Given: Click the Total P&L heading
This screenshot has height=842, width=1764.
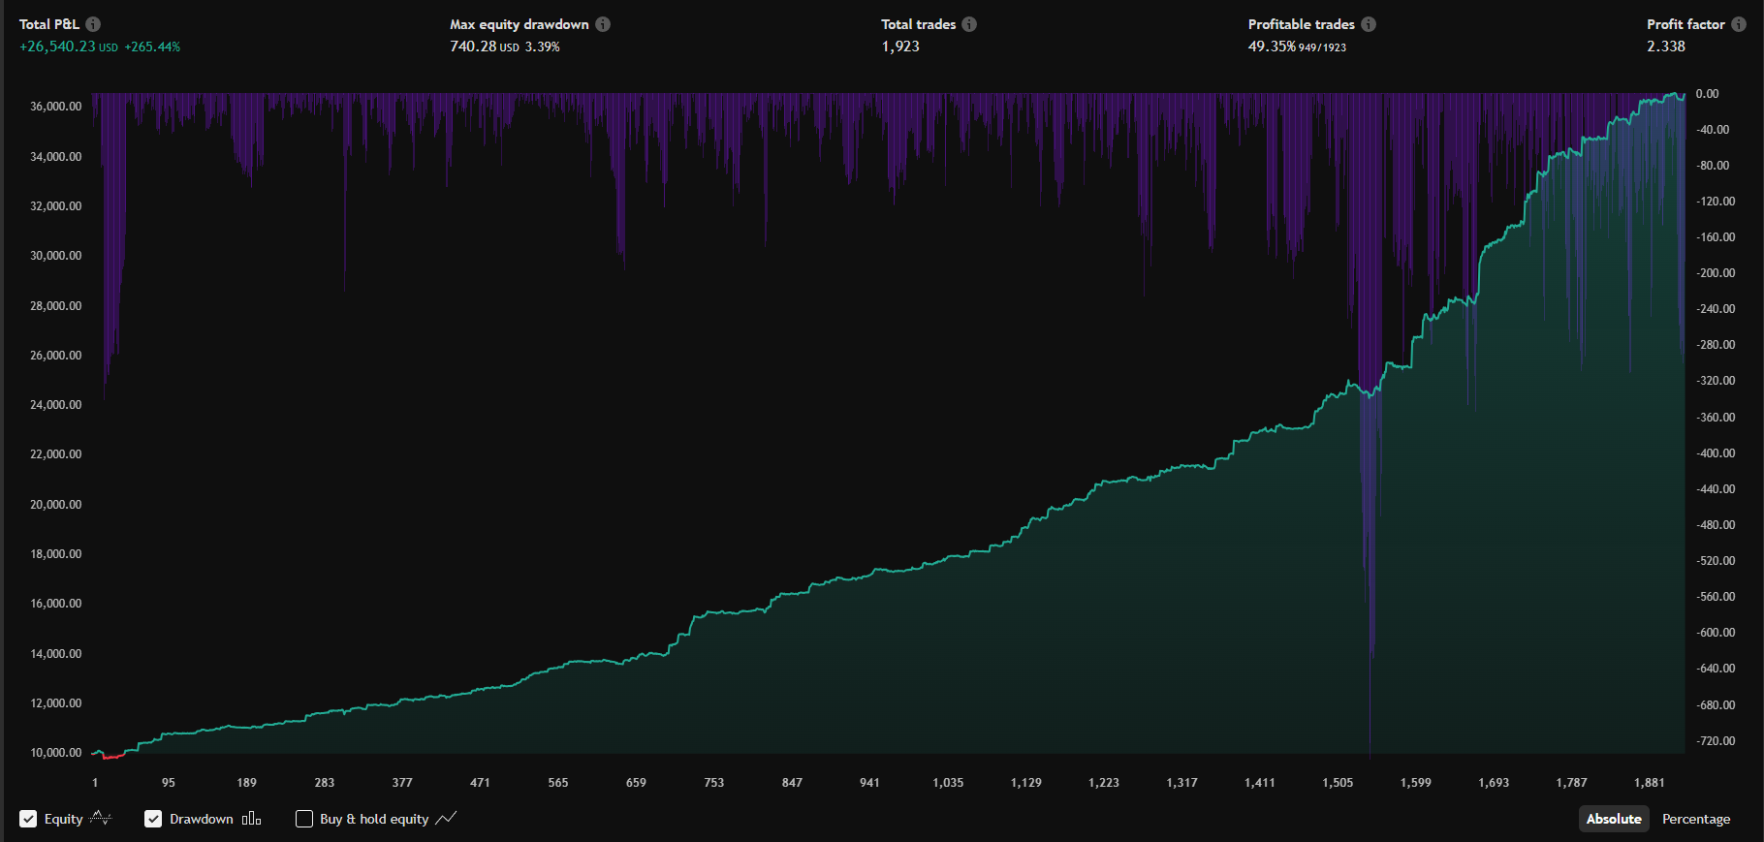Looking at the screenshot, I should click(x=49, y=24).
